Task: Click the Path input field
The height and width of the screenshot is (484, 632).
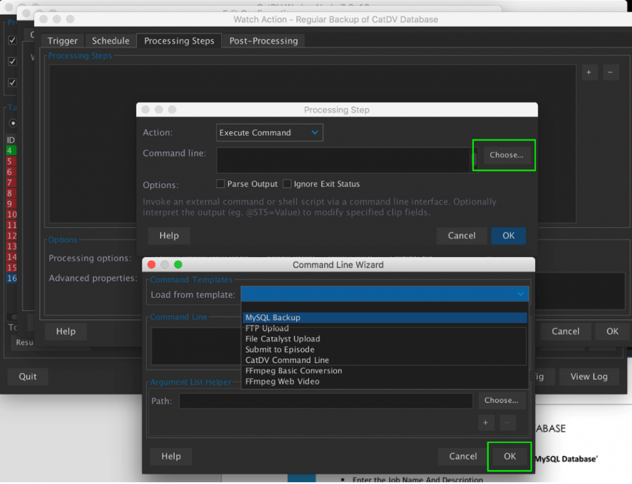Action: tap(326, 401)
